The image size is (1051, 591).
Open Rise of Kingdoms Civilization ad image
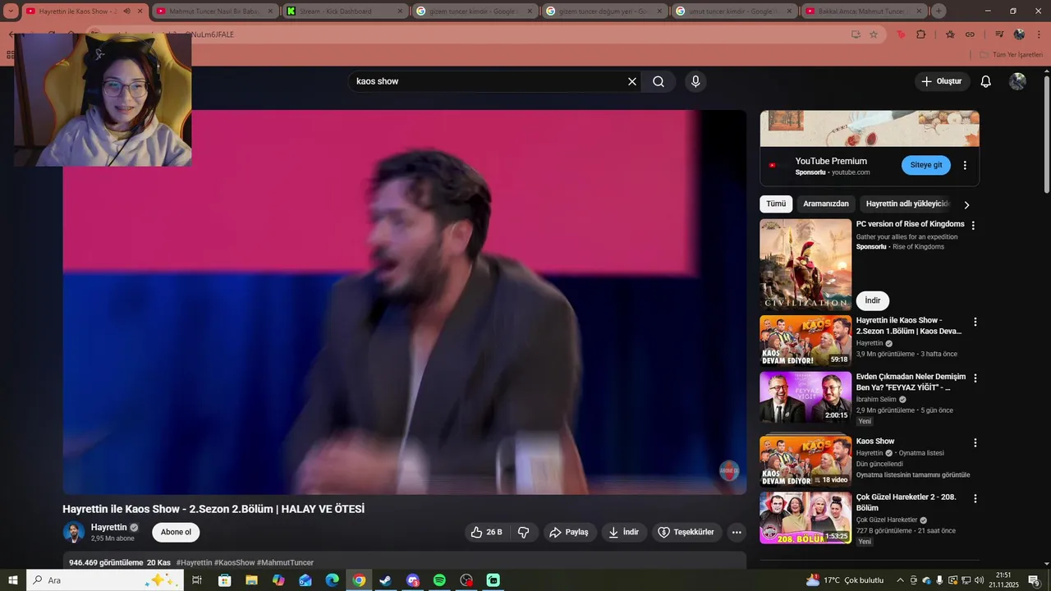pos(805,263)
